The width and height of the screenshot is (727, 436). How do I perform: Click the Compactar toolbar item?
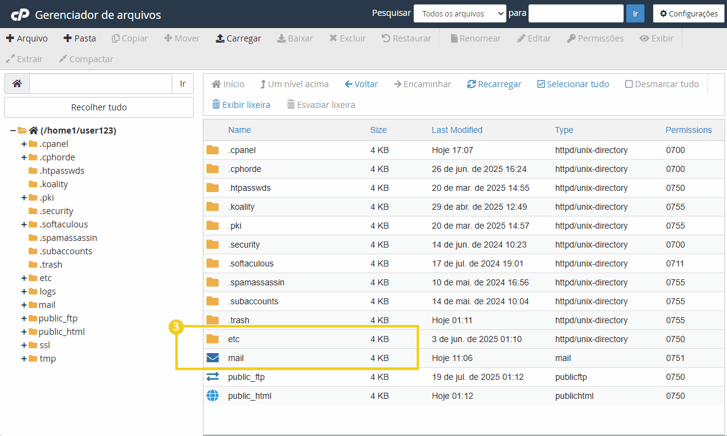pos(86,59)
